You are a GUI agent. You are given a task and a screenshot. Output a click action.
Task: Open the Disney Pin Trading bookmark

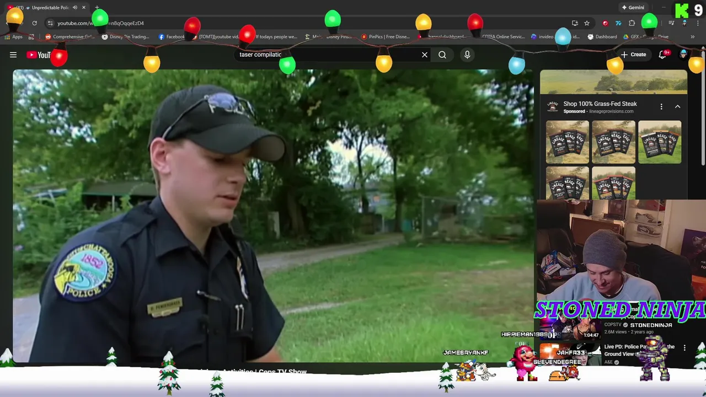click(125, 37)
